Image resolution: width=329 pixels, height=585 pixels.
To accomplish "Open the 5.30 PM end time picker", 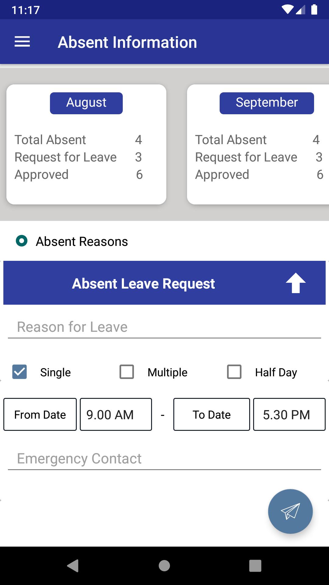I will point(289,414).
